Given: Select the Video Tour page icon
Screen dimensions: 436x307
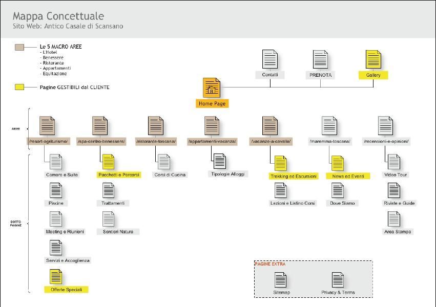Looking at the screenshot, I should click(394, 162).
